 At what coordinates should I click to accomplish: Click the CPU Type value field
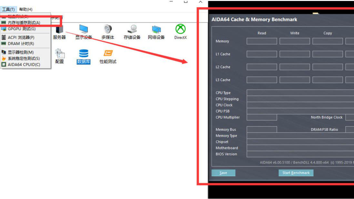(x=300, y=93)
